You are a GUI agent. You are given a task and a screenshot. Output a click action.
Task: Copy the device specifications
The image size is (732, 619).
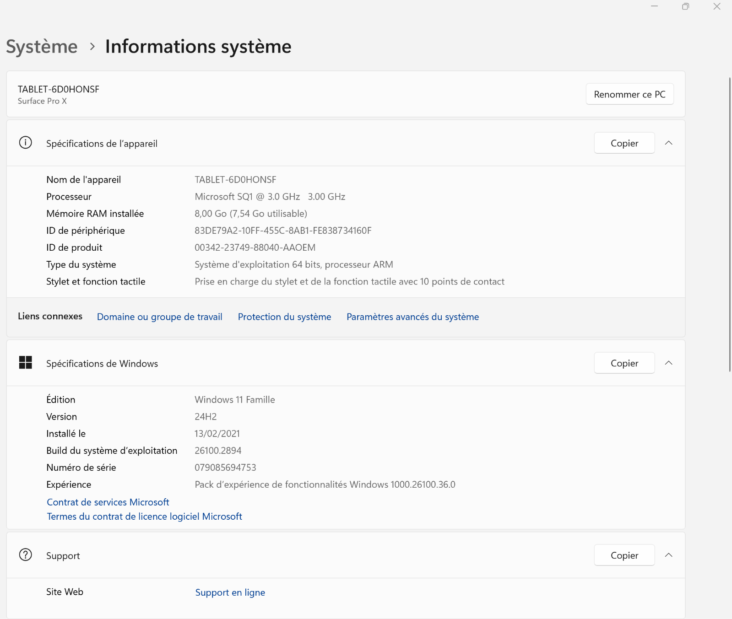[624, 143]
